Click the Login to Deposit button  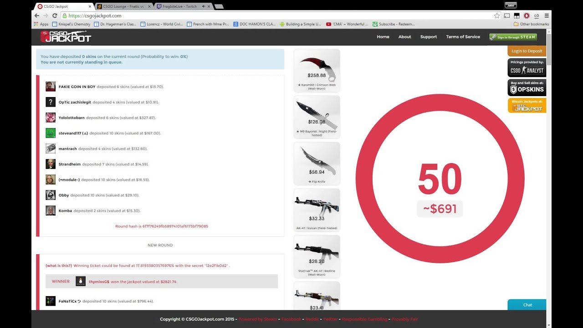[x=527, y=51]
